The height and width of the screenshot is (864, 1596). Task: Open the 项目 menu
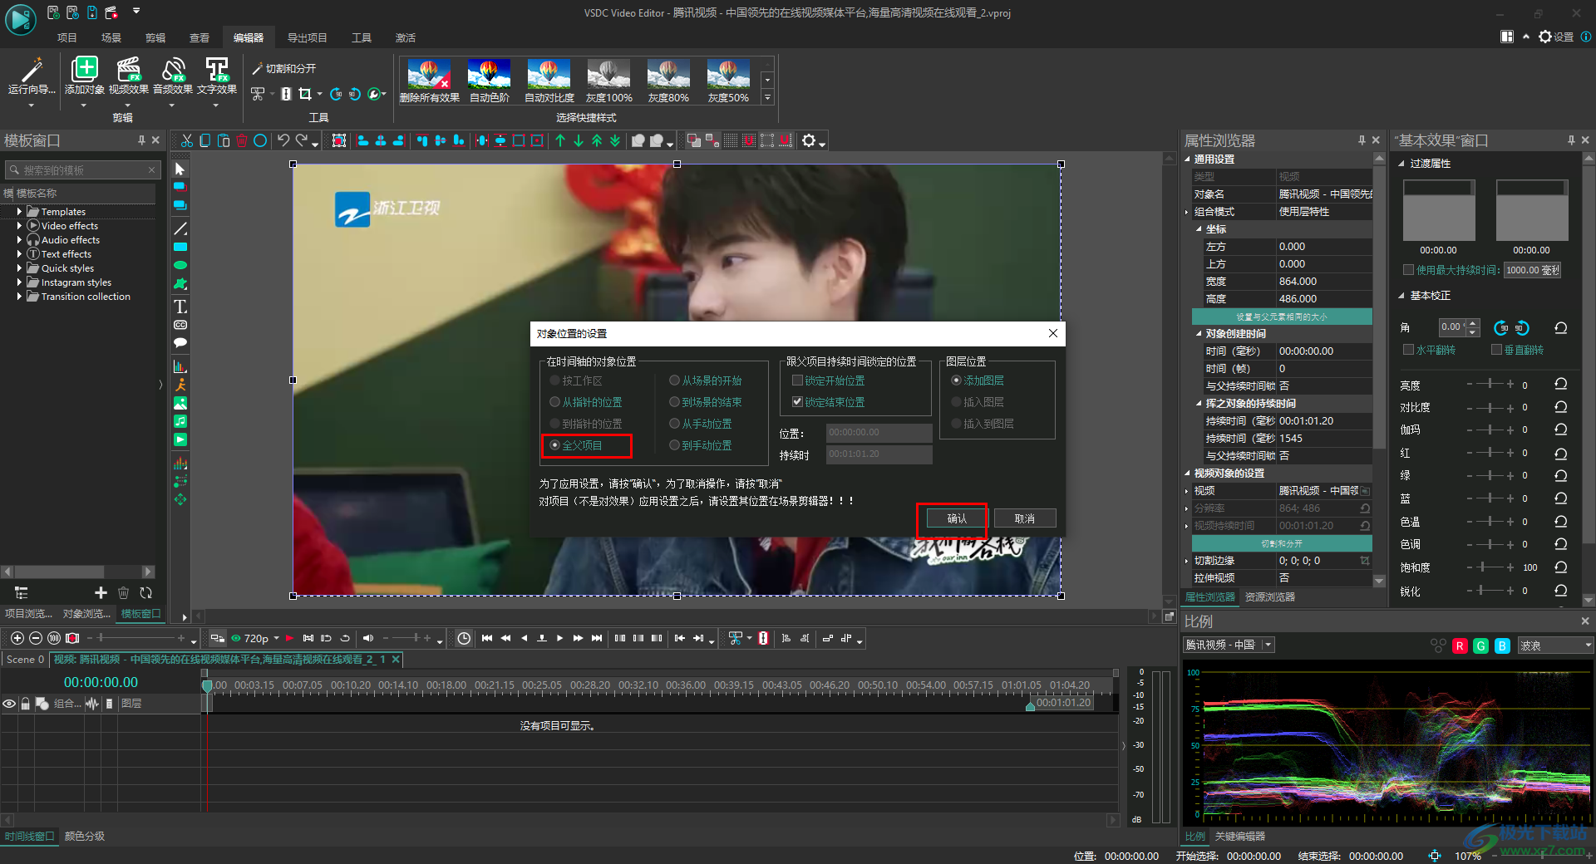click(x=66, y=38)
